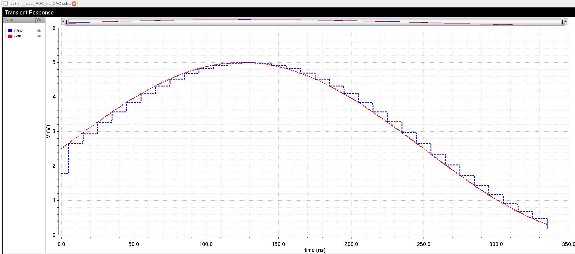Image resolution: width=575 pixels, height=254 pixels.
Task: Click the Vis column header
Action: [x=40, y=20]
